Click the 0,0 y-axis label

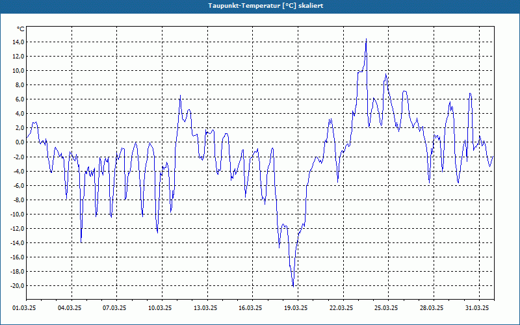click(20, 142)
